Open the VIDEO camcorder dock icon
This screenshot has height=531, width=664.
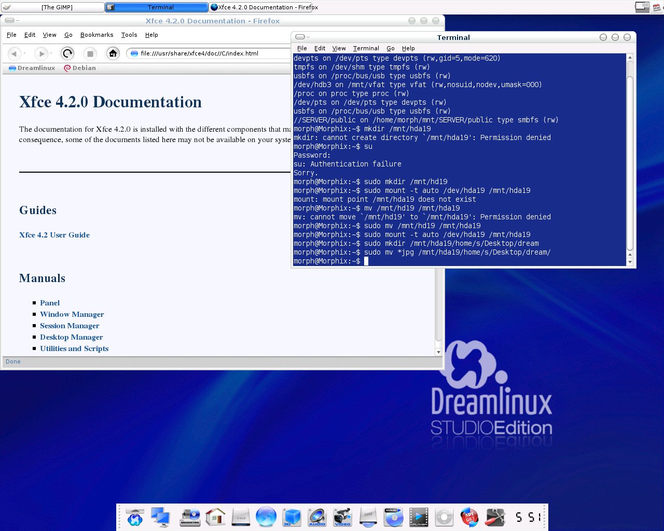[x=342, y=517]
